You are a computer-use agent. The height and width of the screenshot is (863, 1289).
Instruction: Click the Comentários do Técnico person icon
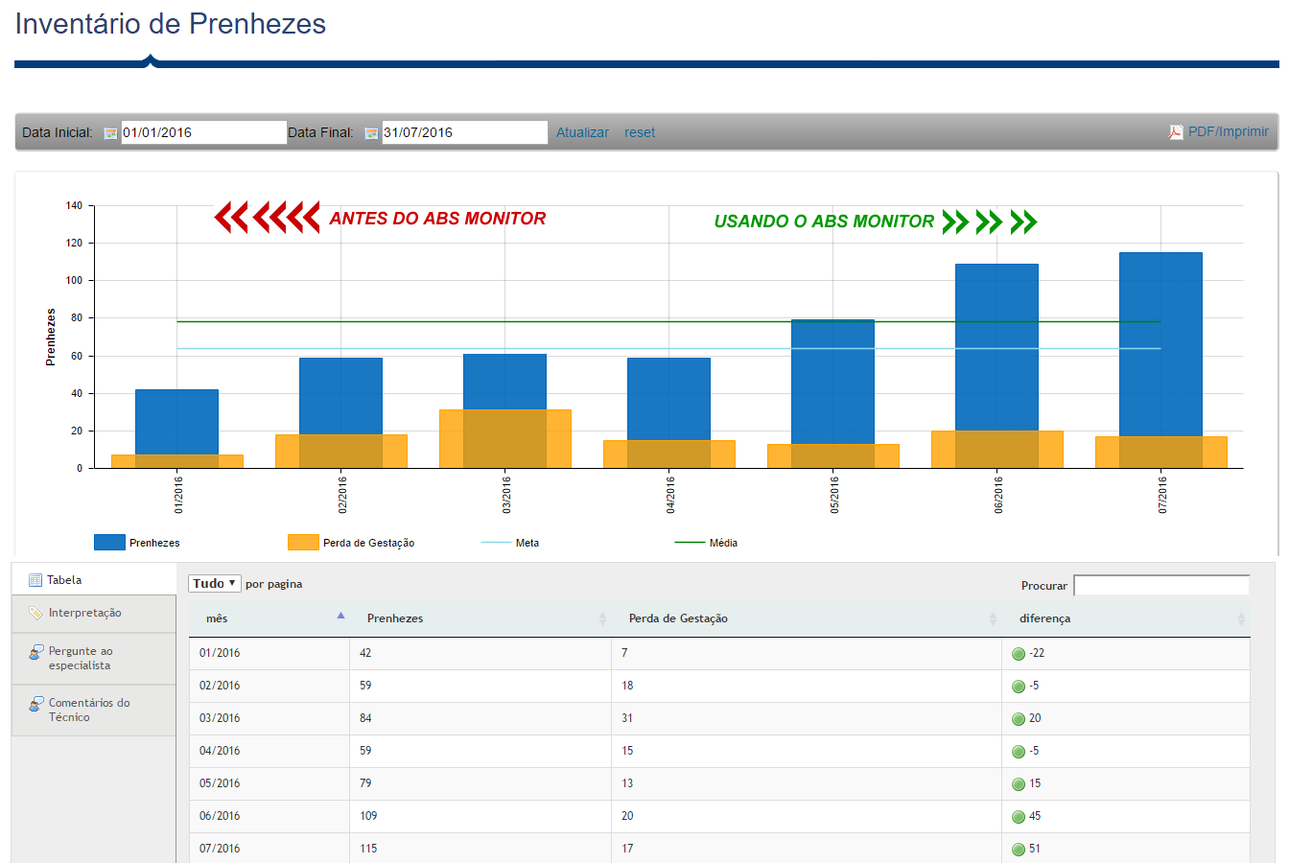[x=35, y=704]
